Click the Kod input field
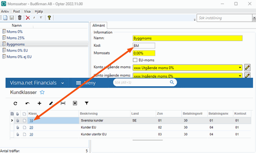 pos(144,46)
